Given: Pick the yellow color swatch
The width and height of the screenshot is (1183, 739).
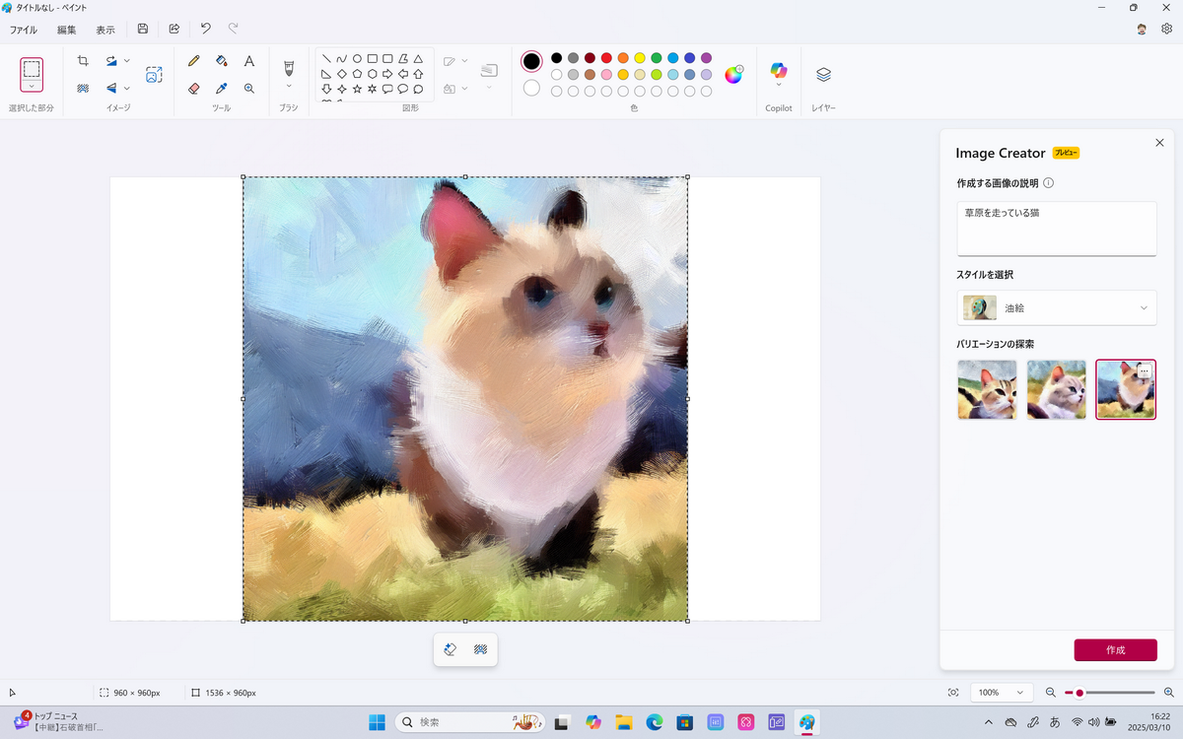Looking at the screenshot, I should [x=640, y=58].
